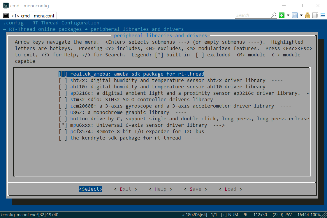
Task: Open the ConEmu hamburger menu icon
Action: (x=323, y=15)
